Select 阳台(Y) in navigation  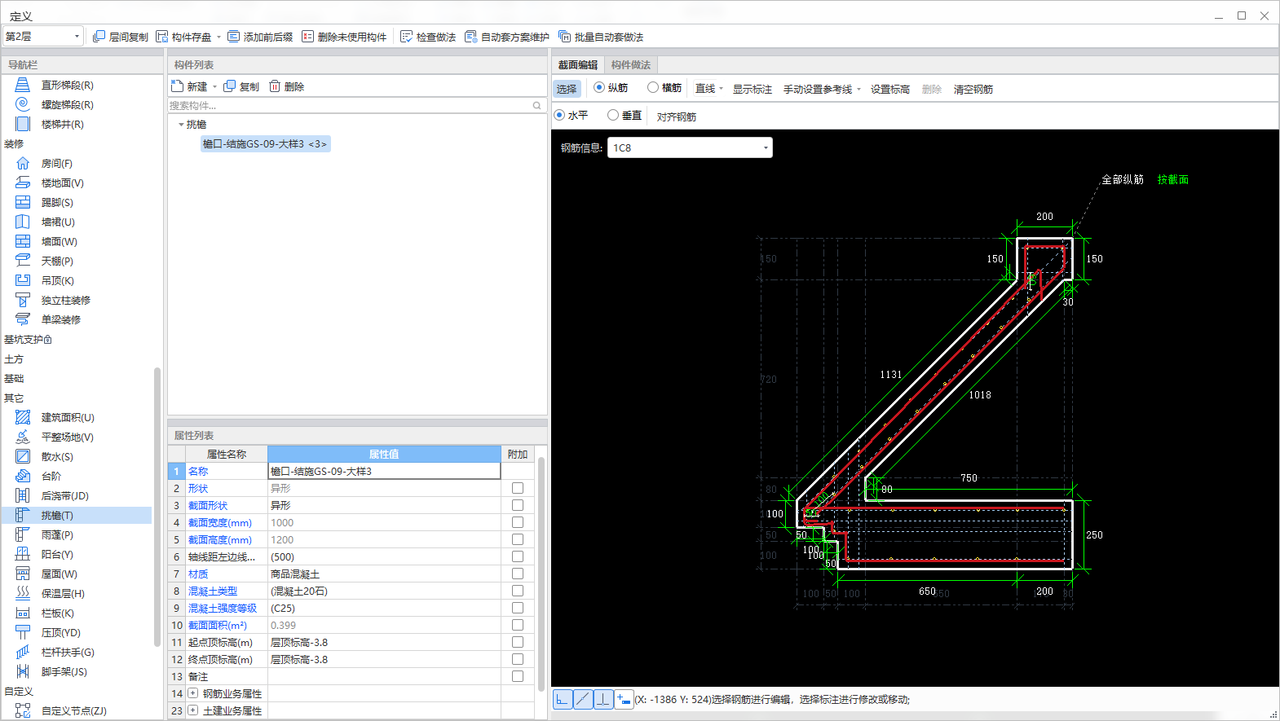pyautogui.click(x=57, y=554)
